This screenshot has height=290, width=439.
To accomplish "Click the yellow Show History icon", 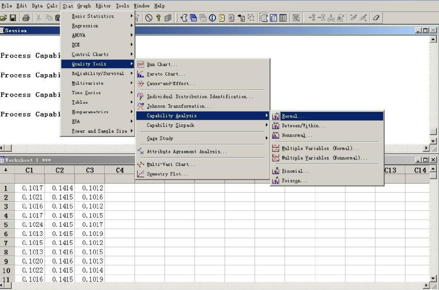I will point(222,18).
